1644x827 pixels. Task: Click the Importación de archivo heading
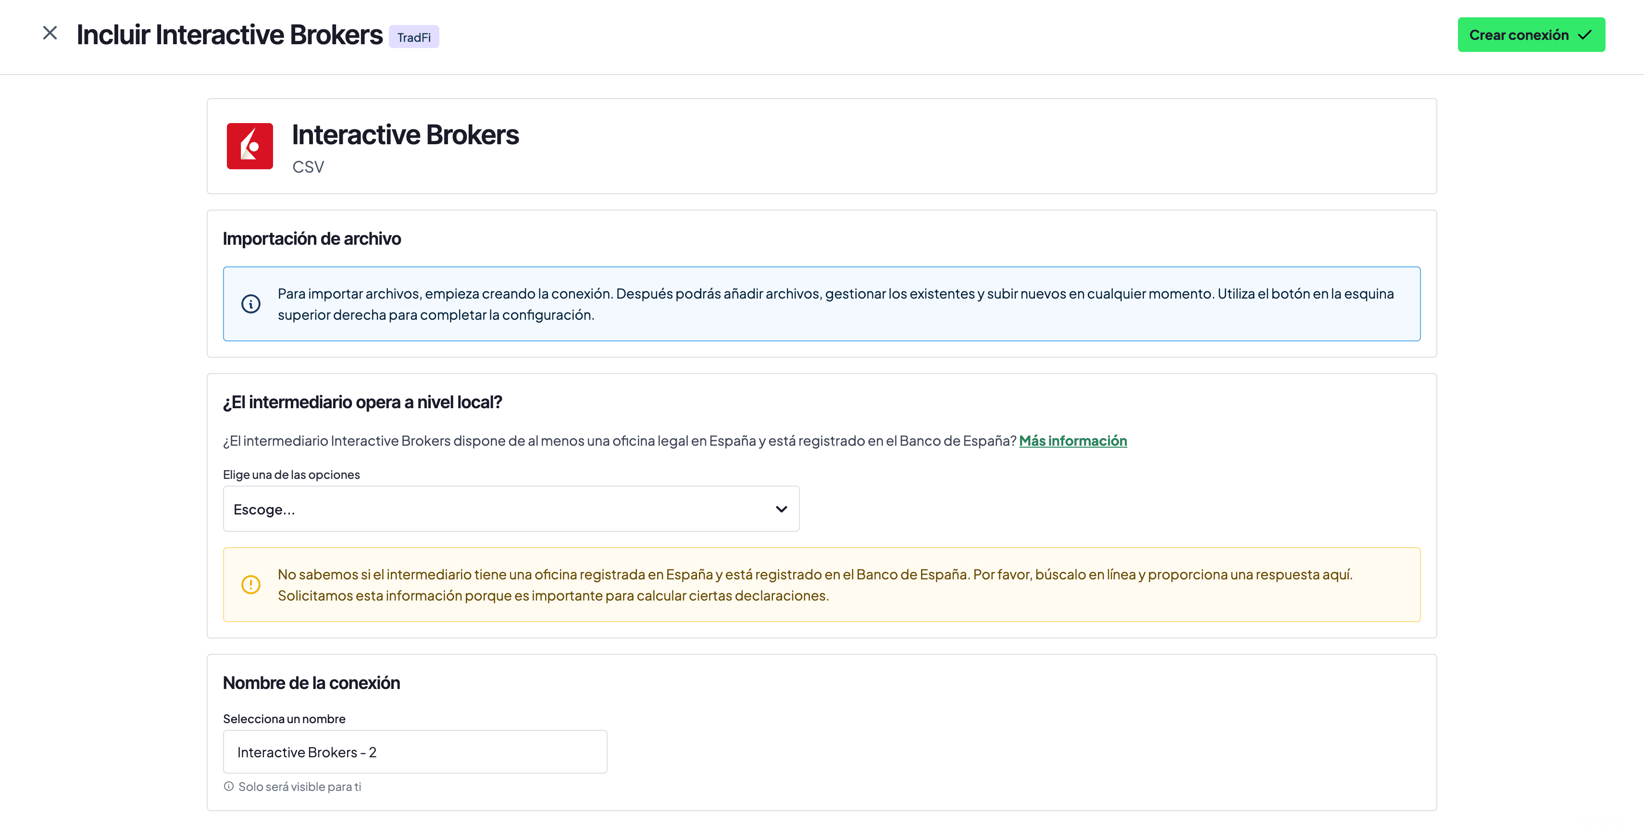(311, 238)
